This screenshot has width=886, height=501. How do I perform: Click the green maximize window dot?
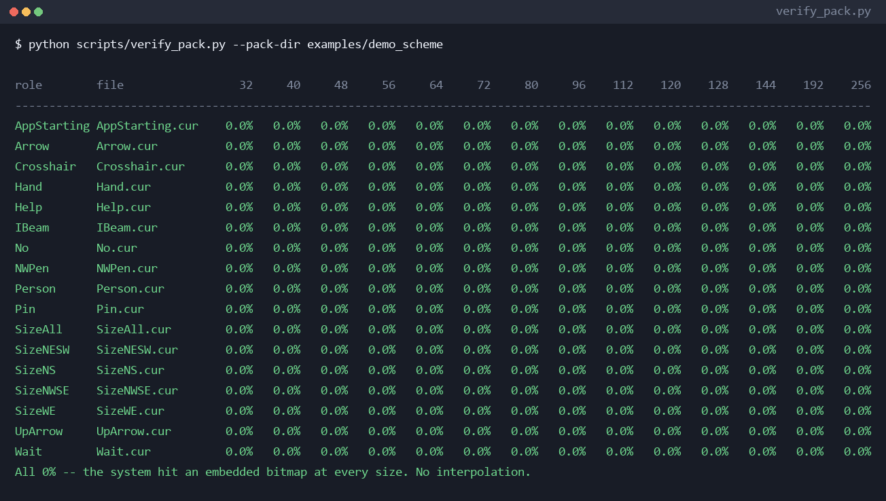[39, 12]
